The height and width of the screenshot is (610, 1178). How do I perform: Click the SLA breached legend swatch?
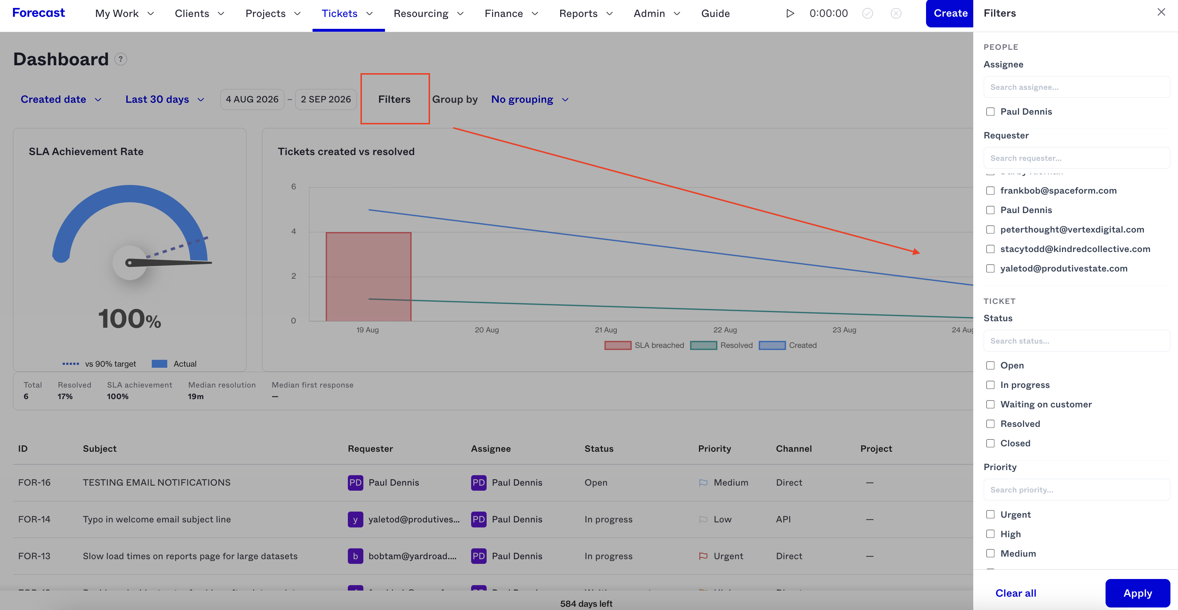tap(618, 345)
